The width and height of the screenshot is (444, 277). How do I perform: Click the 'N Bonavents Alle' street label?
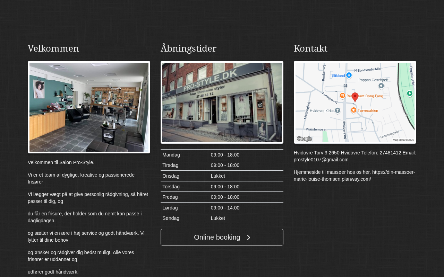pyautogui.click(x=367, y=69)
